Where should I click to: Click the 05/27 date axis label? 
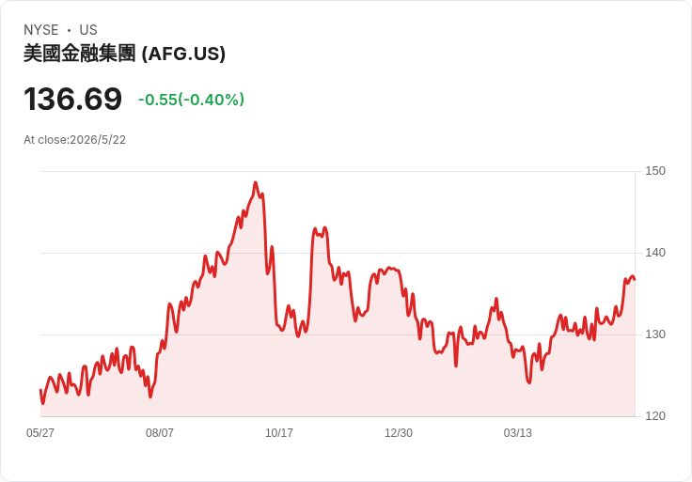(40, 432)
